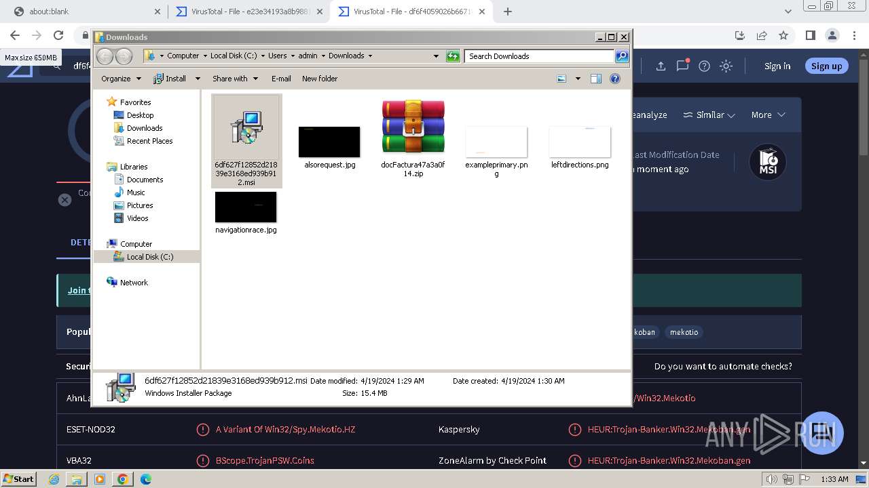Image resolution: width=869 pixels, height=488 pixels.
Task: Click Explorer forward arrow button
Action: 124,56
